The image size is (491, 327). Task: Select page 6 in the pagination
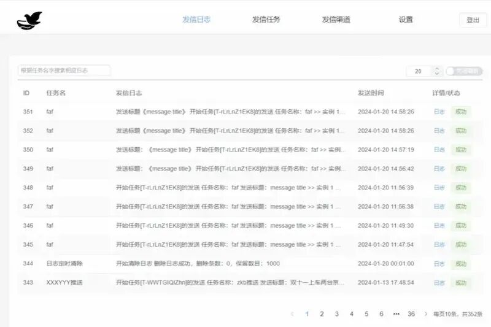pyautogui.click(x=381, y=314)
